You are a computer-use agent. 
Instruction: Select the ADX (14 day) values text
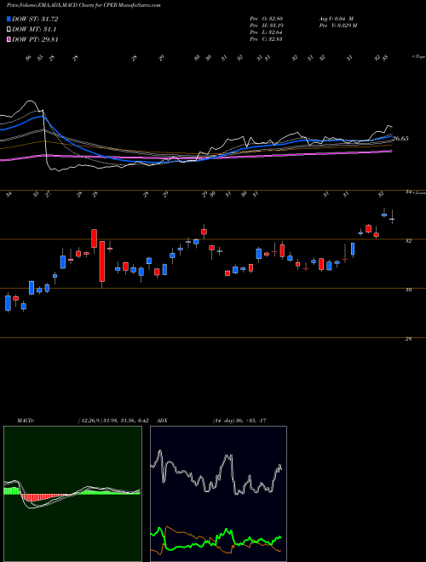pos(239,421)
